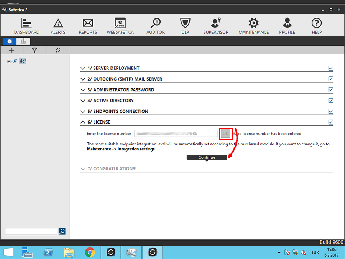
Task: Click the license number input field
Action: click(176, 134)
